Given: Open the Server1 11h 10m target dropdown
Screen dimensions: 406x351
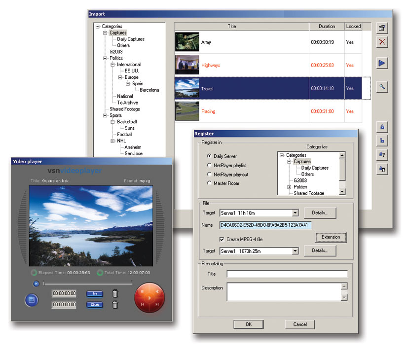Looking at the screenshot, I should 295,213.
